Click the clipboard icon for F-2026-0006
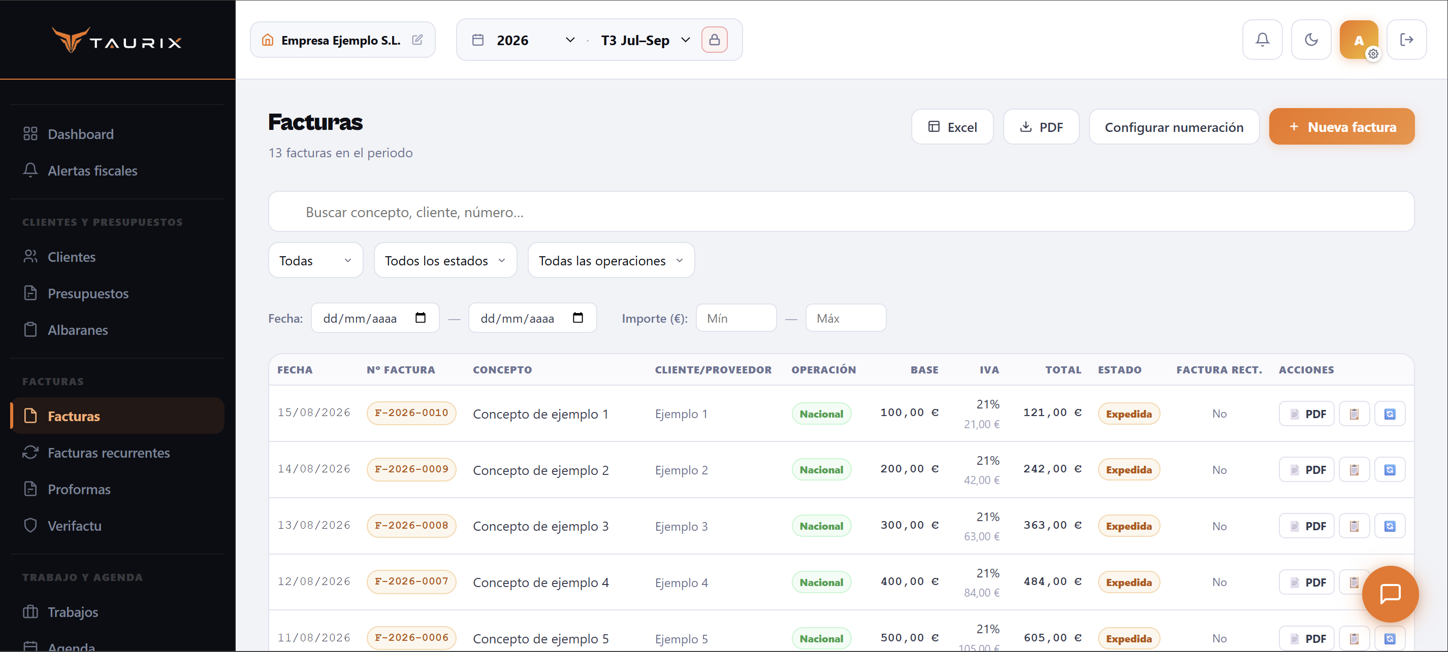 [1354, 638]
